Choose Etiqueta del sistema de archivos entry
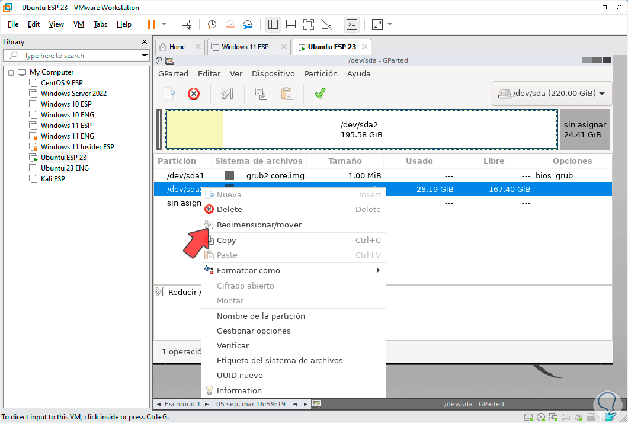Image resolution: width=628 pixels, height=423 pixels. point(293,361)
